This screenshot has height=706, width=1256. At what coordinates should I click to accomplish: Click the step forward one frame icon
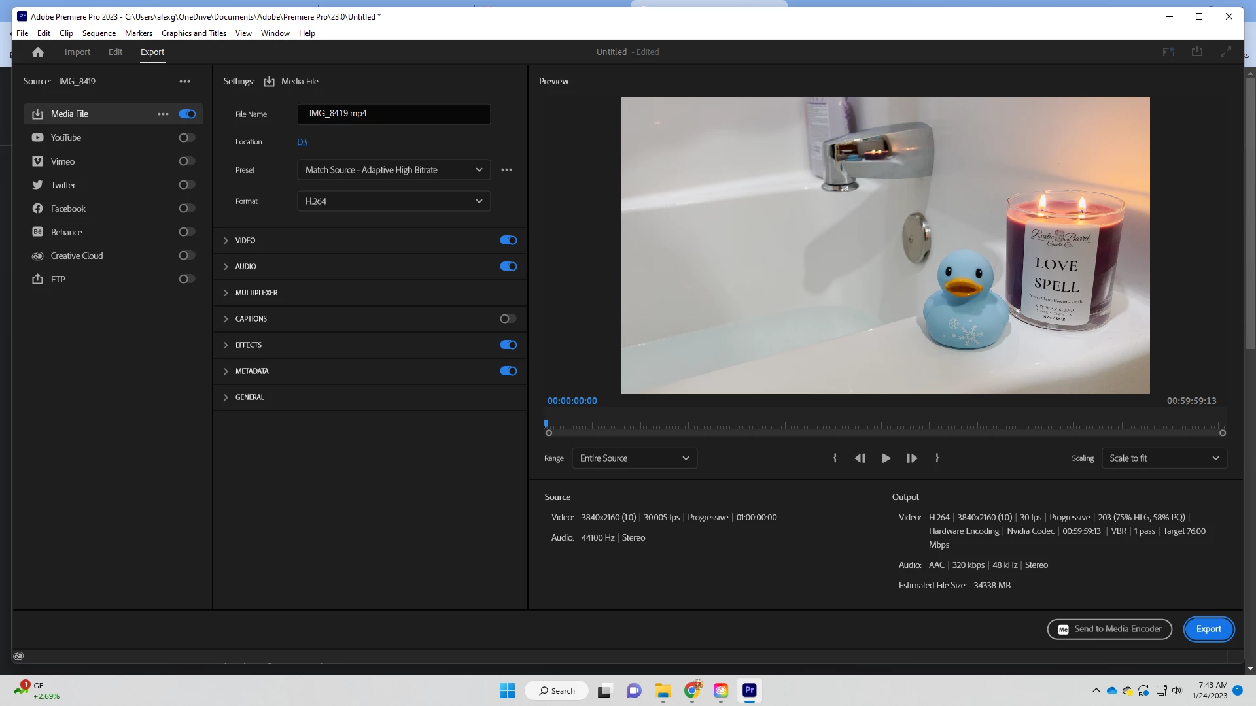(911, 458)
